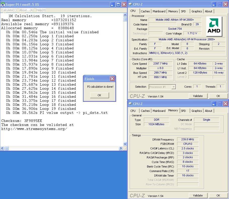Screen dimensions: 229x199
Task: Minimize the bottom CPU-Z window
Action: coord(214,104)
